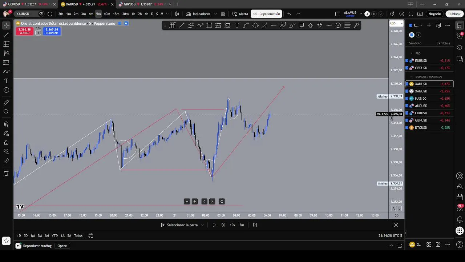
Task: Undo the last action
Action: click(x=289, y=14)
